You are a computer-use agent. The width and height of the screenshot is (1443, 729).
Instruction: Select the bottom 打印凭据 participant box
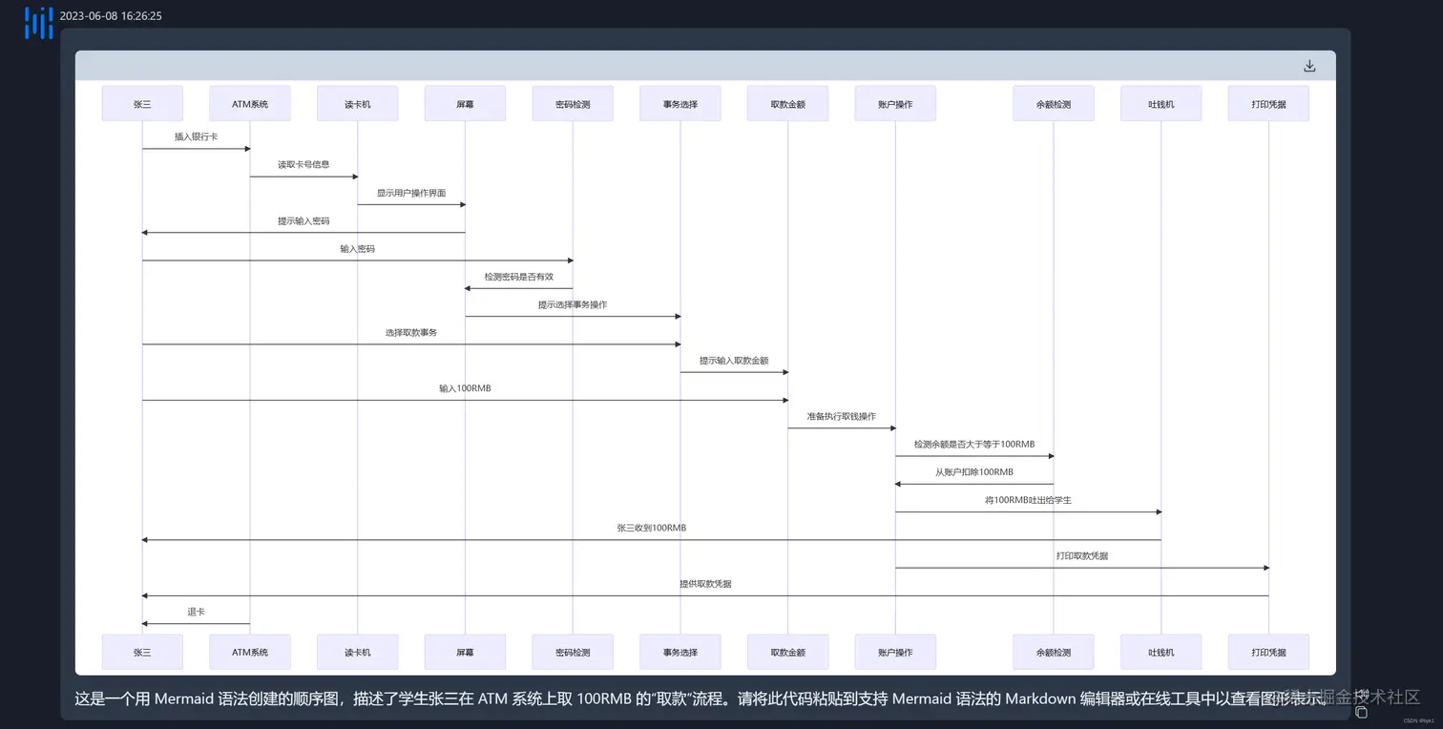(x=1268, y=653)
